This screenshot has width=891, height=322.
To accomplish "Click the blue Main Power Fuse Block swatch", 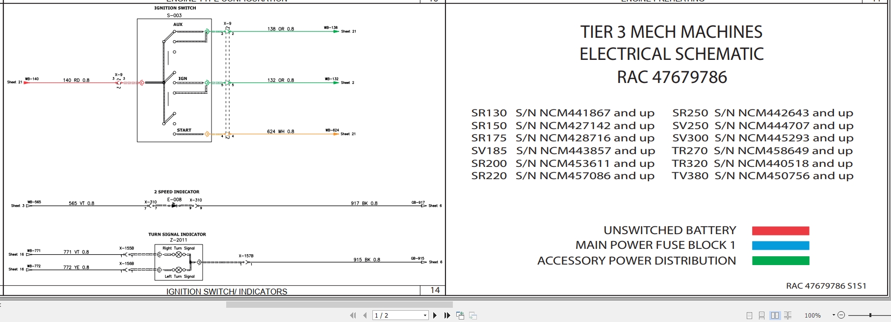I will click(x=780, y=245).
